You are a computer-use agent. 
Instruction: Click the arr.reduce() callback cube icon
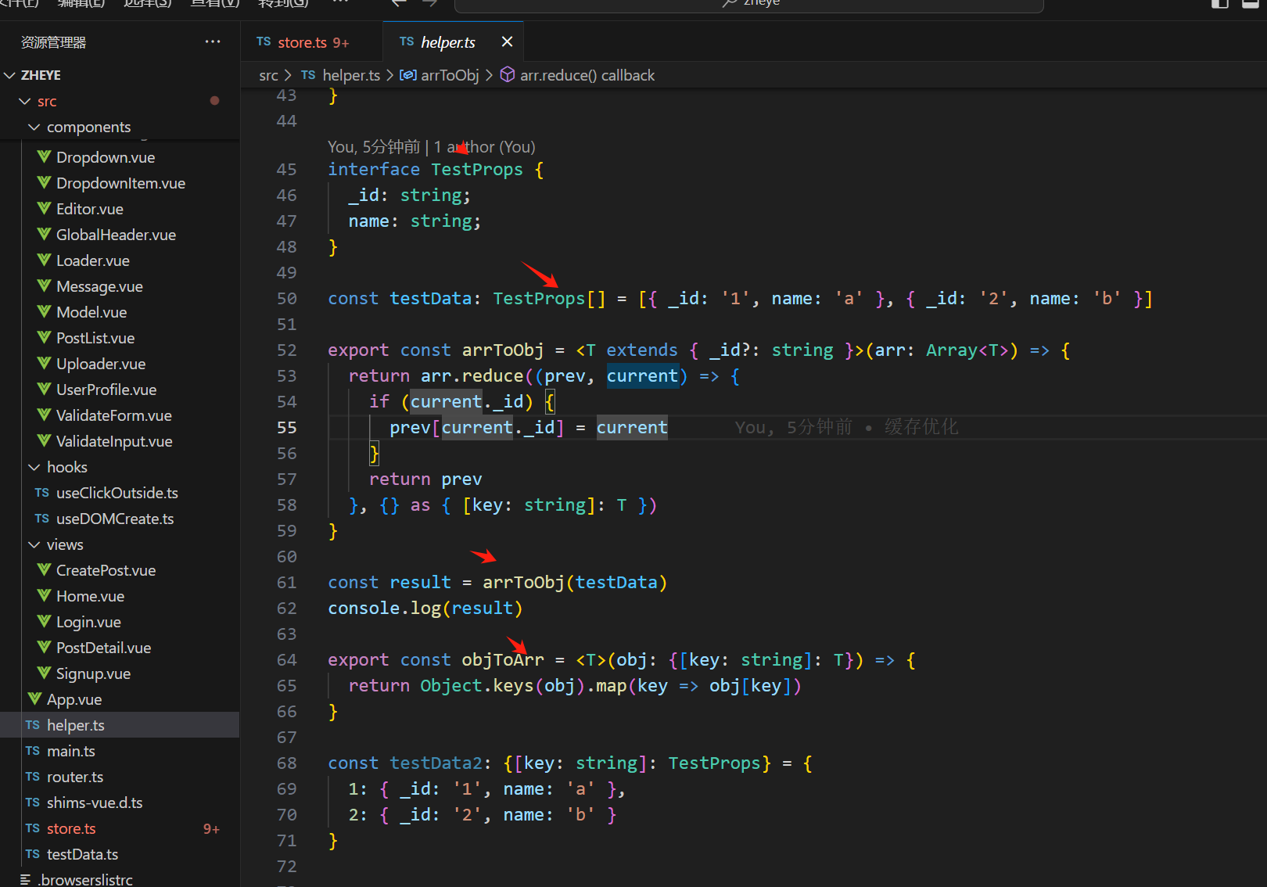[x=508, y=75]
